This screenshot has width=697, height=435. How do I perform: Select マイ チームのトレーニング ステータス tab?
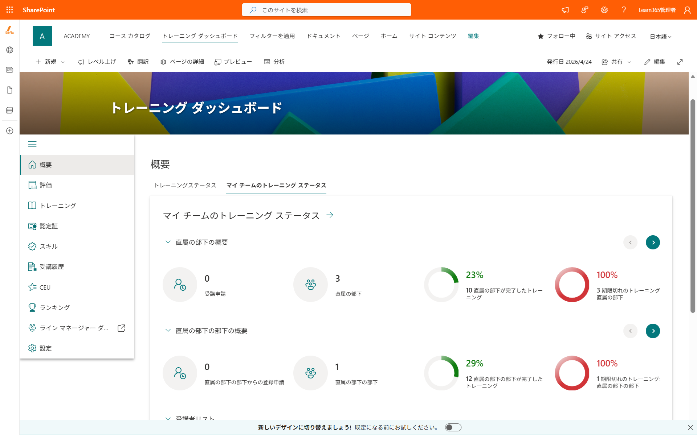click(x=276, y=185)
